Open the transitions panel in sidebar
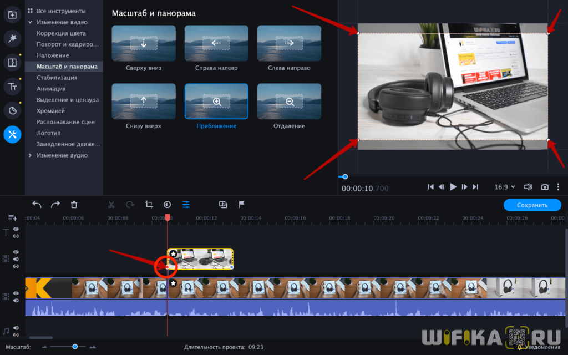This screenshot has width=568, height=355. tap(12, 63)
